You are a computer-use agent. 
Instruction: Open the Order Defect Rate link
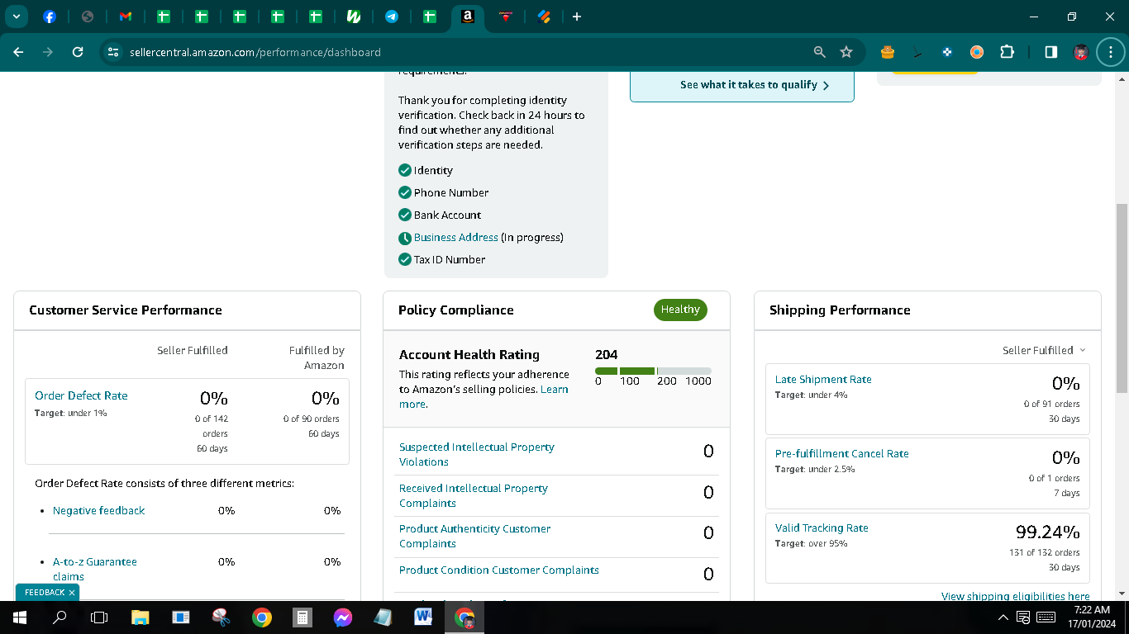[x=81, y=395]
